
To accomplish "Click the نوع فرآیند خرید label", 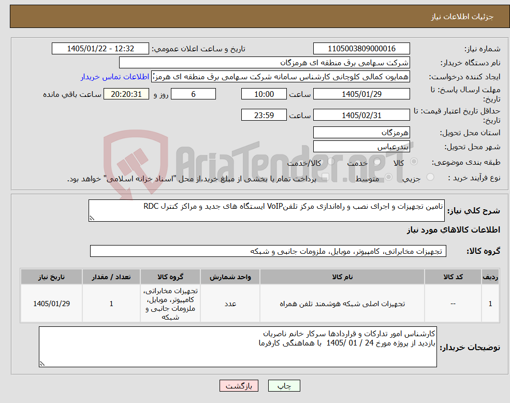I will click(x=474, y=178).
